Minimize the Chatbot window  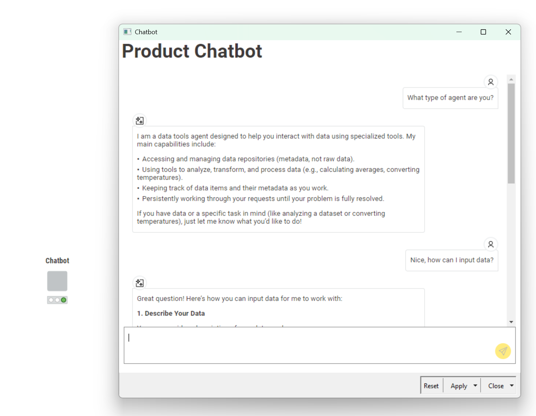[x=459, y=32]
